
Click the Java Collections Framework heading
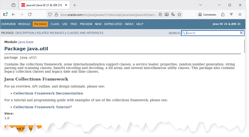click(36, 79)
